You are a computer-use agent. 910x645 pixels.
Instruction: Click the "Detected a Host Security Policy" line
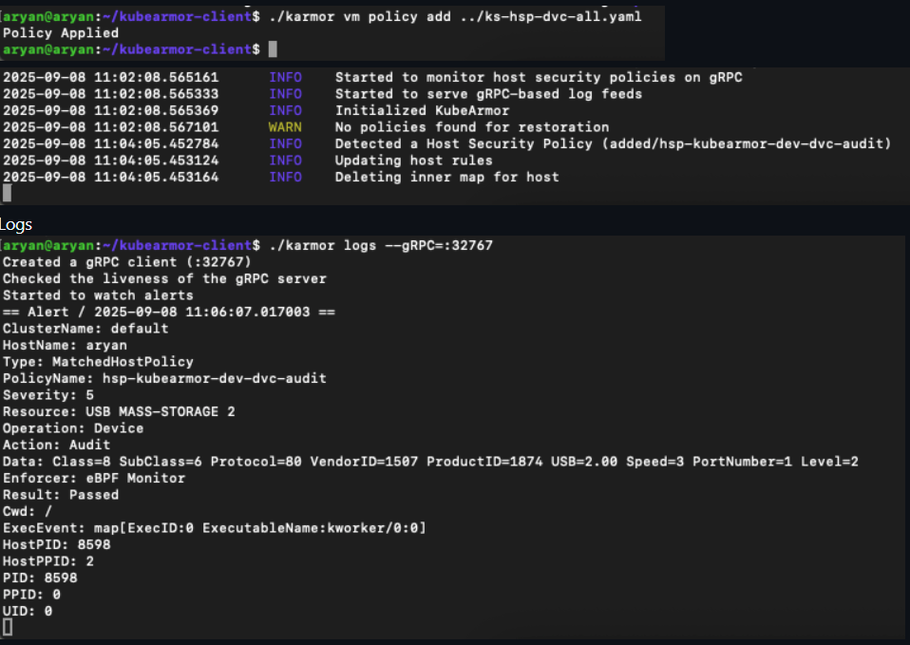coord(613,143)
